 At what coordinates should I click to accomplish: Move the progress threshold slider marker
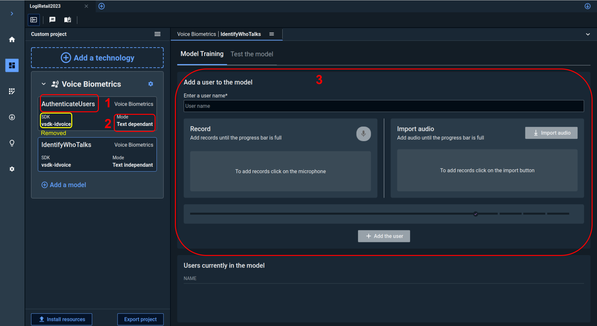tap(475, 214)
